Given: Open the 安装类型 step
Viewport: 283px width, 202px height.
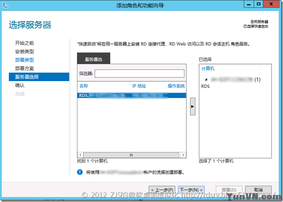Looking at the screenshot, I should coord(25,52).
